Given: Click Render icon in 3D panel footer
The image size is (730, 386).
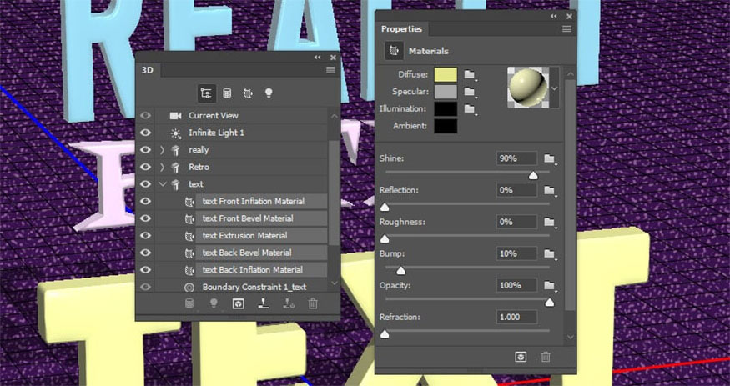Looking at the screenshot, I should tap(239, 304).
